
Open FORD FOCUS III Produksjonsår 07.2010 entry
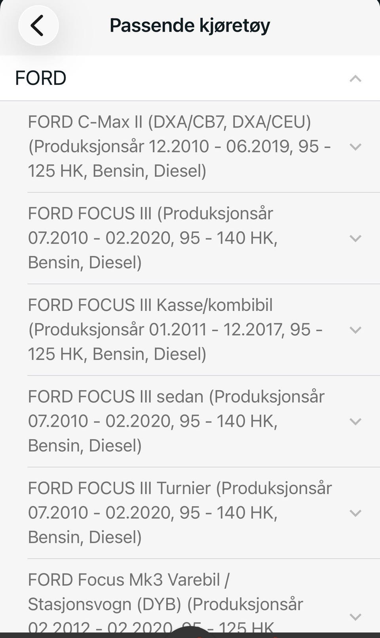(190, 238)
